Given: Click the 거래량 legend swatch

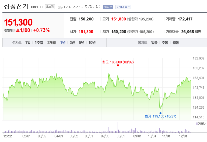Looking at the screenshot, I should [x=197, y=124].
